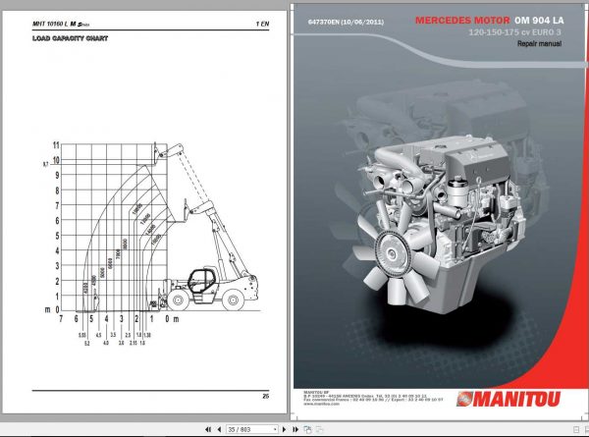Click the greyed go-to-next-view icon
This screenshot has height=437, width=589.
[319, 429]
